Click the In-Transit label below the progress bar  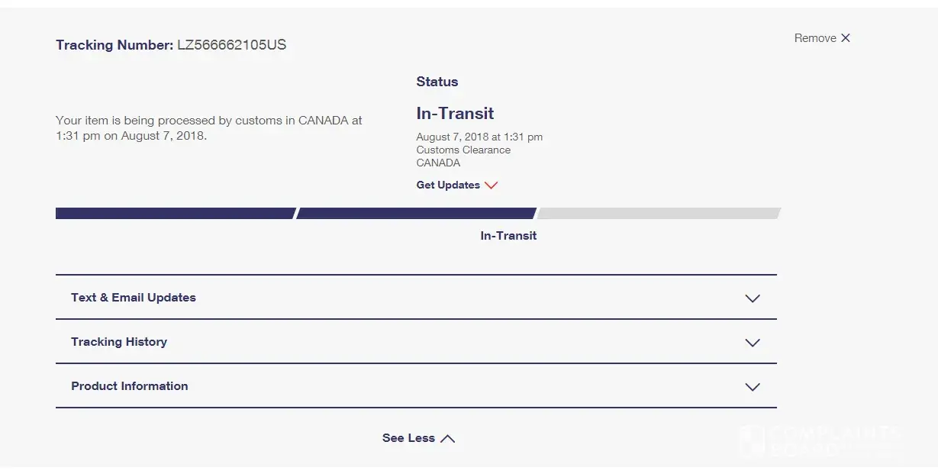coord(508,236)
